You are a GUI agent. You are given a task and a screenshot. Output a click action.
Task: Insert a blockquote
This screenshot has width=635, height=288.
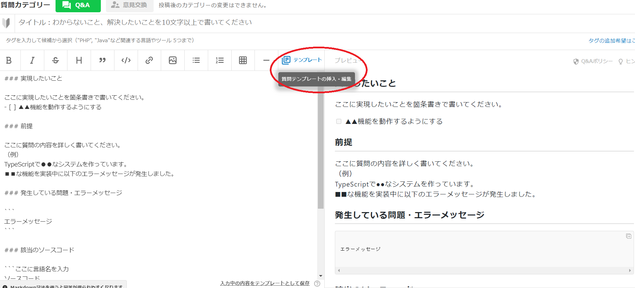(x=103, y=60)
